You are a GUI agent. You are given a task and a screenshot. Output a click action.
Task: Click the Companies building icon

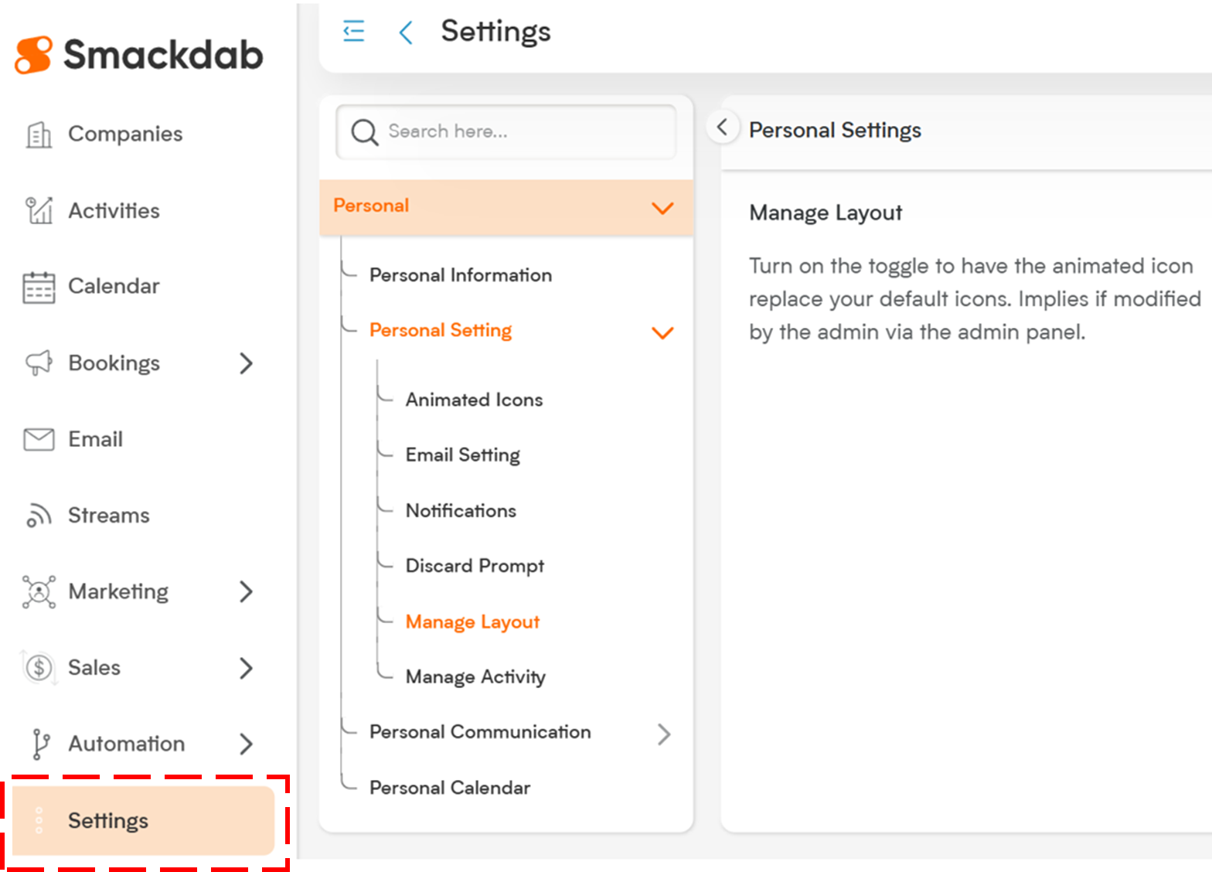(x=39, y=135)
